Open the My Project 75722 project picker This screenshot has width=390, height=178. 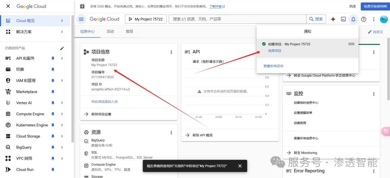point(146,19)
